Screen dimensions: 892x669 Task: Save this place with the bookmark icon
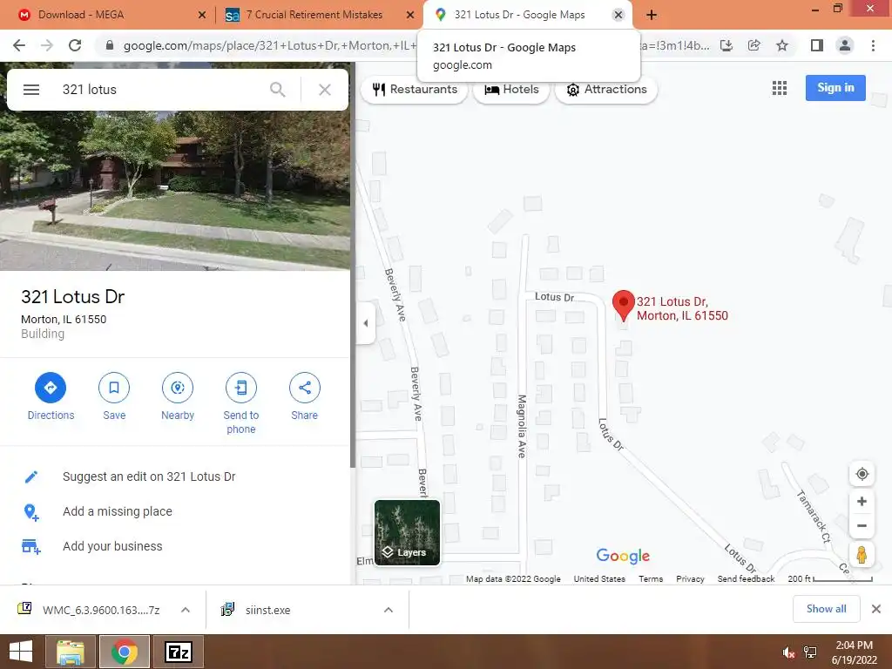pos(114,388)
